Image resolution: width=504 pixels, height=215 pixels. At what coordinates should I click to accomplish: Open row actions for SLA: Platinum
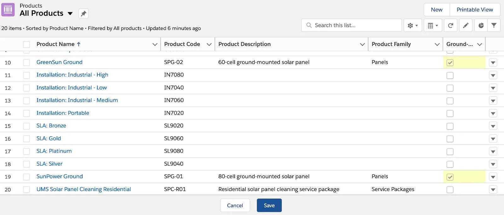coord(493,151)
